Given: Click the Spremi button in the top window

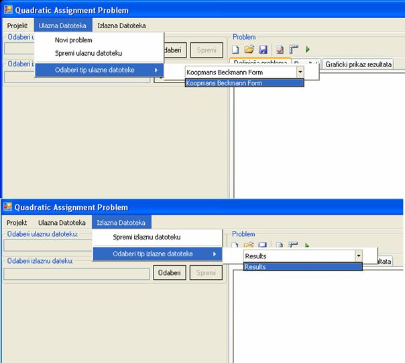Looking at the screenshot, I should 207,50.
